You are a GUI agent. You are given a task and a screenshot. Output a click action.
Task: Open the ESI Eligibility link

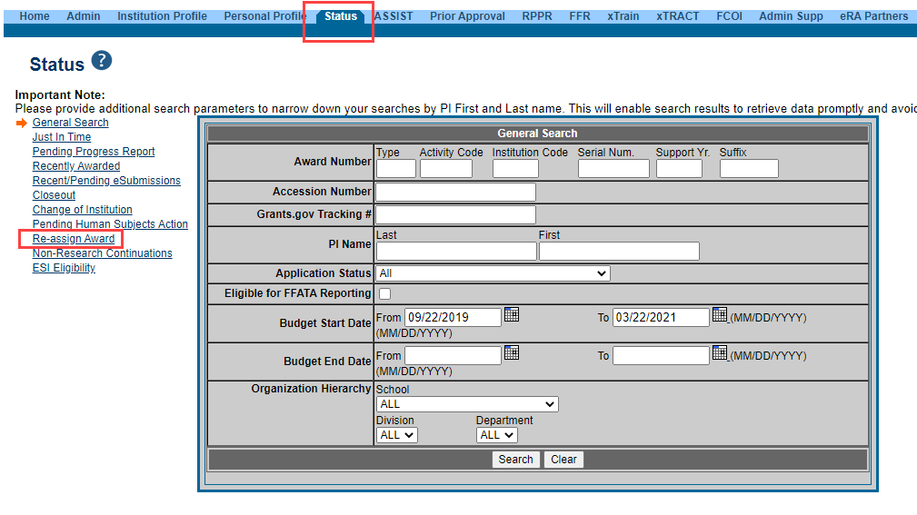(64, 268)
